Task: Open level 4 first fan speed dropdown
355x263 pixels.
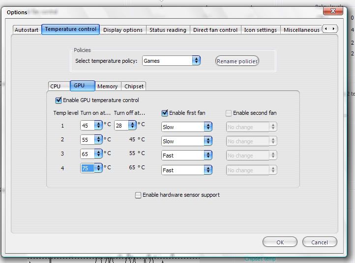Action: tap(187, 170)
